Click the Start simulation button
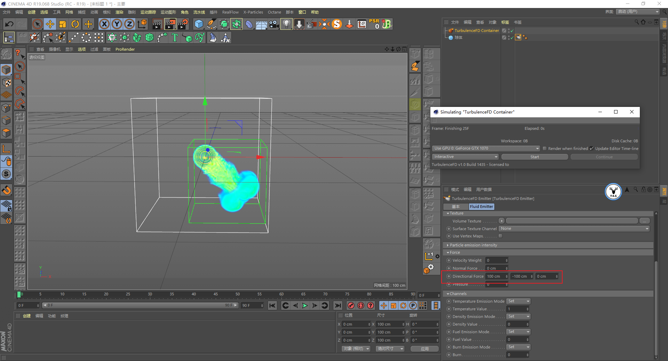The width and height of the screenshot is (668, 361). [x=535, y=157]
